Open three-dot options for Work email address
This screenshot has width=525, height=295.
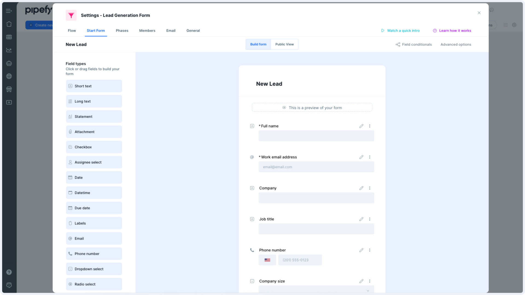click(370, 157)
